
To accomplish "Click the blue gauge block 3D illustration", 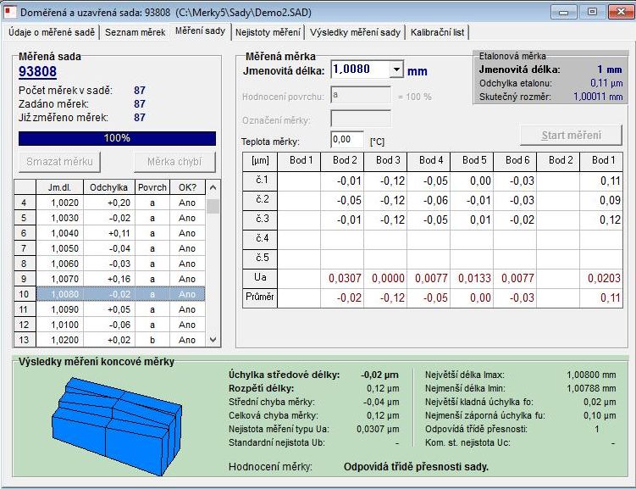I will [117, 425].
